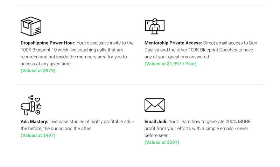Click the green "(Valued at $497)" text
Viewport: 280px width, 167px height.
(x=38, y=136)
